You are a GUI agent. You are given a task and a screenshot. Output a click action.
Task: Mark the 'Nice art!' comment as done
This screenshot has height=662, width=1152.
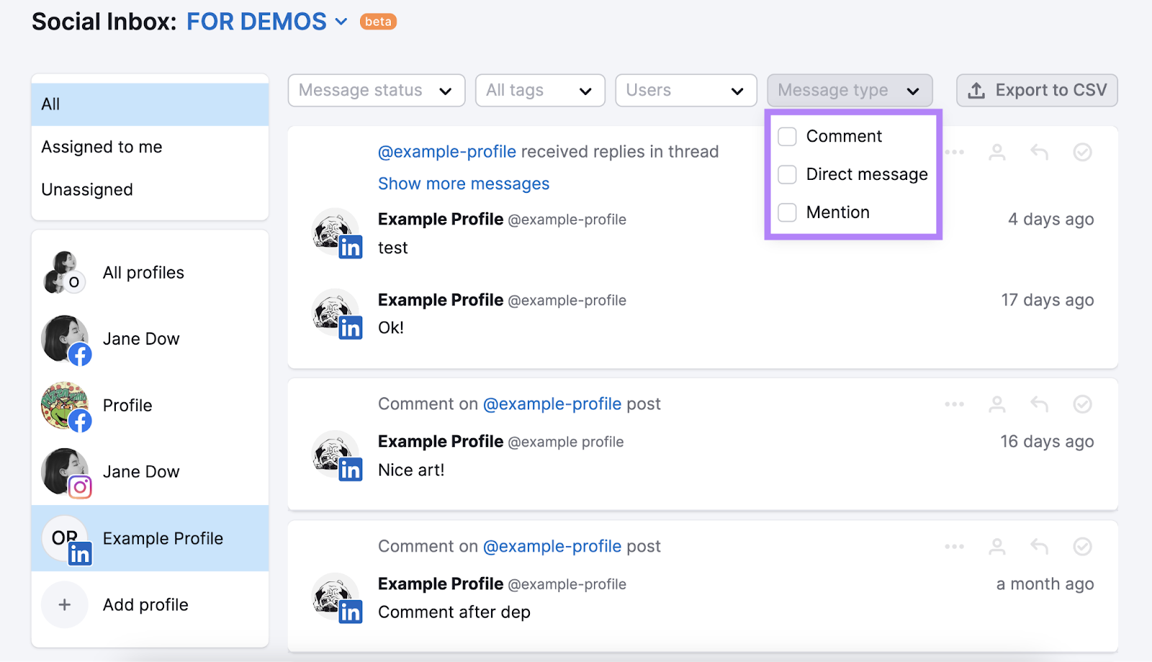(x=1083, y=404)
